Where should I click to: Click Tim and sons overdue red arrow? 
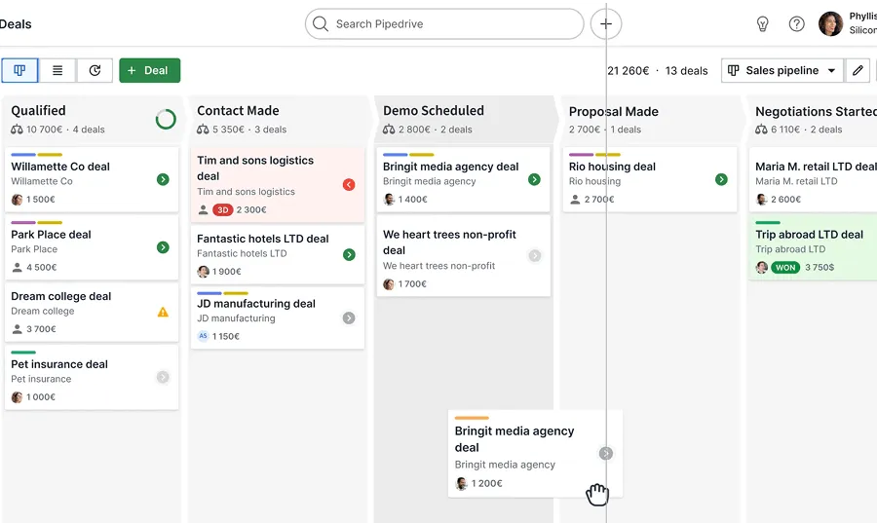point(349,184)
